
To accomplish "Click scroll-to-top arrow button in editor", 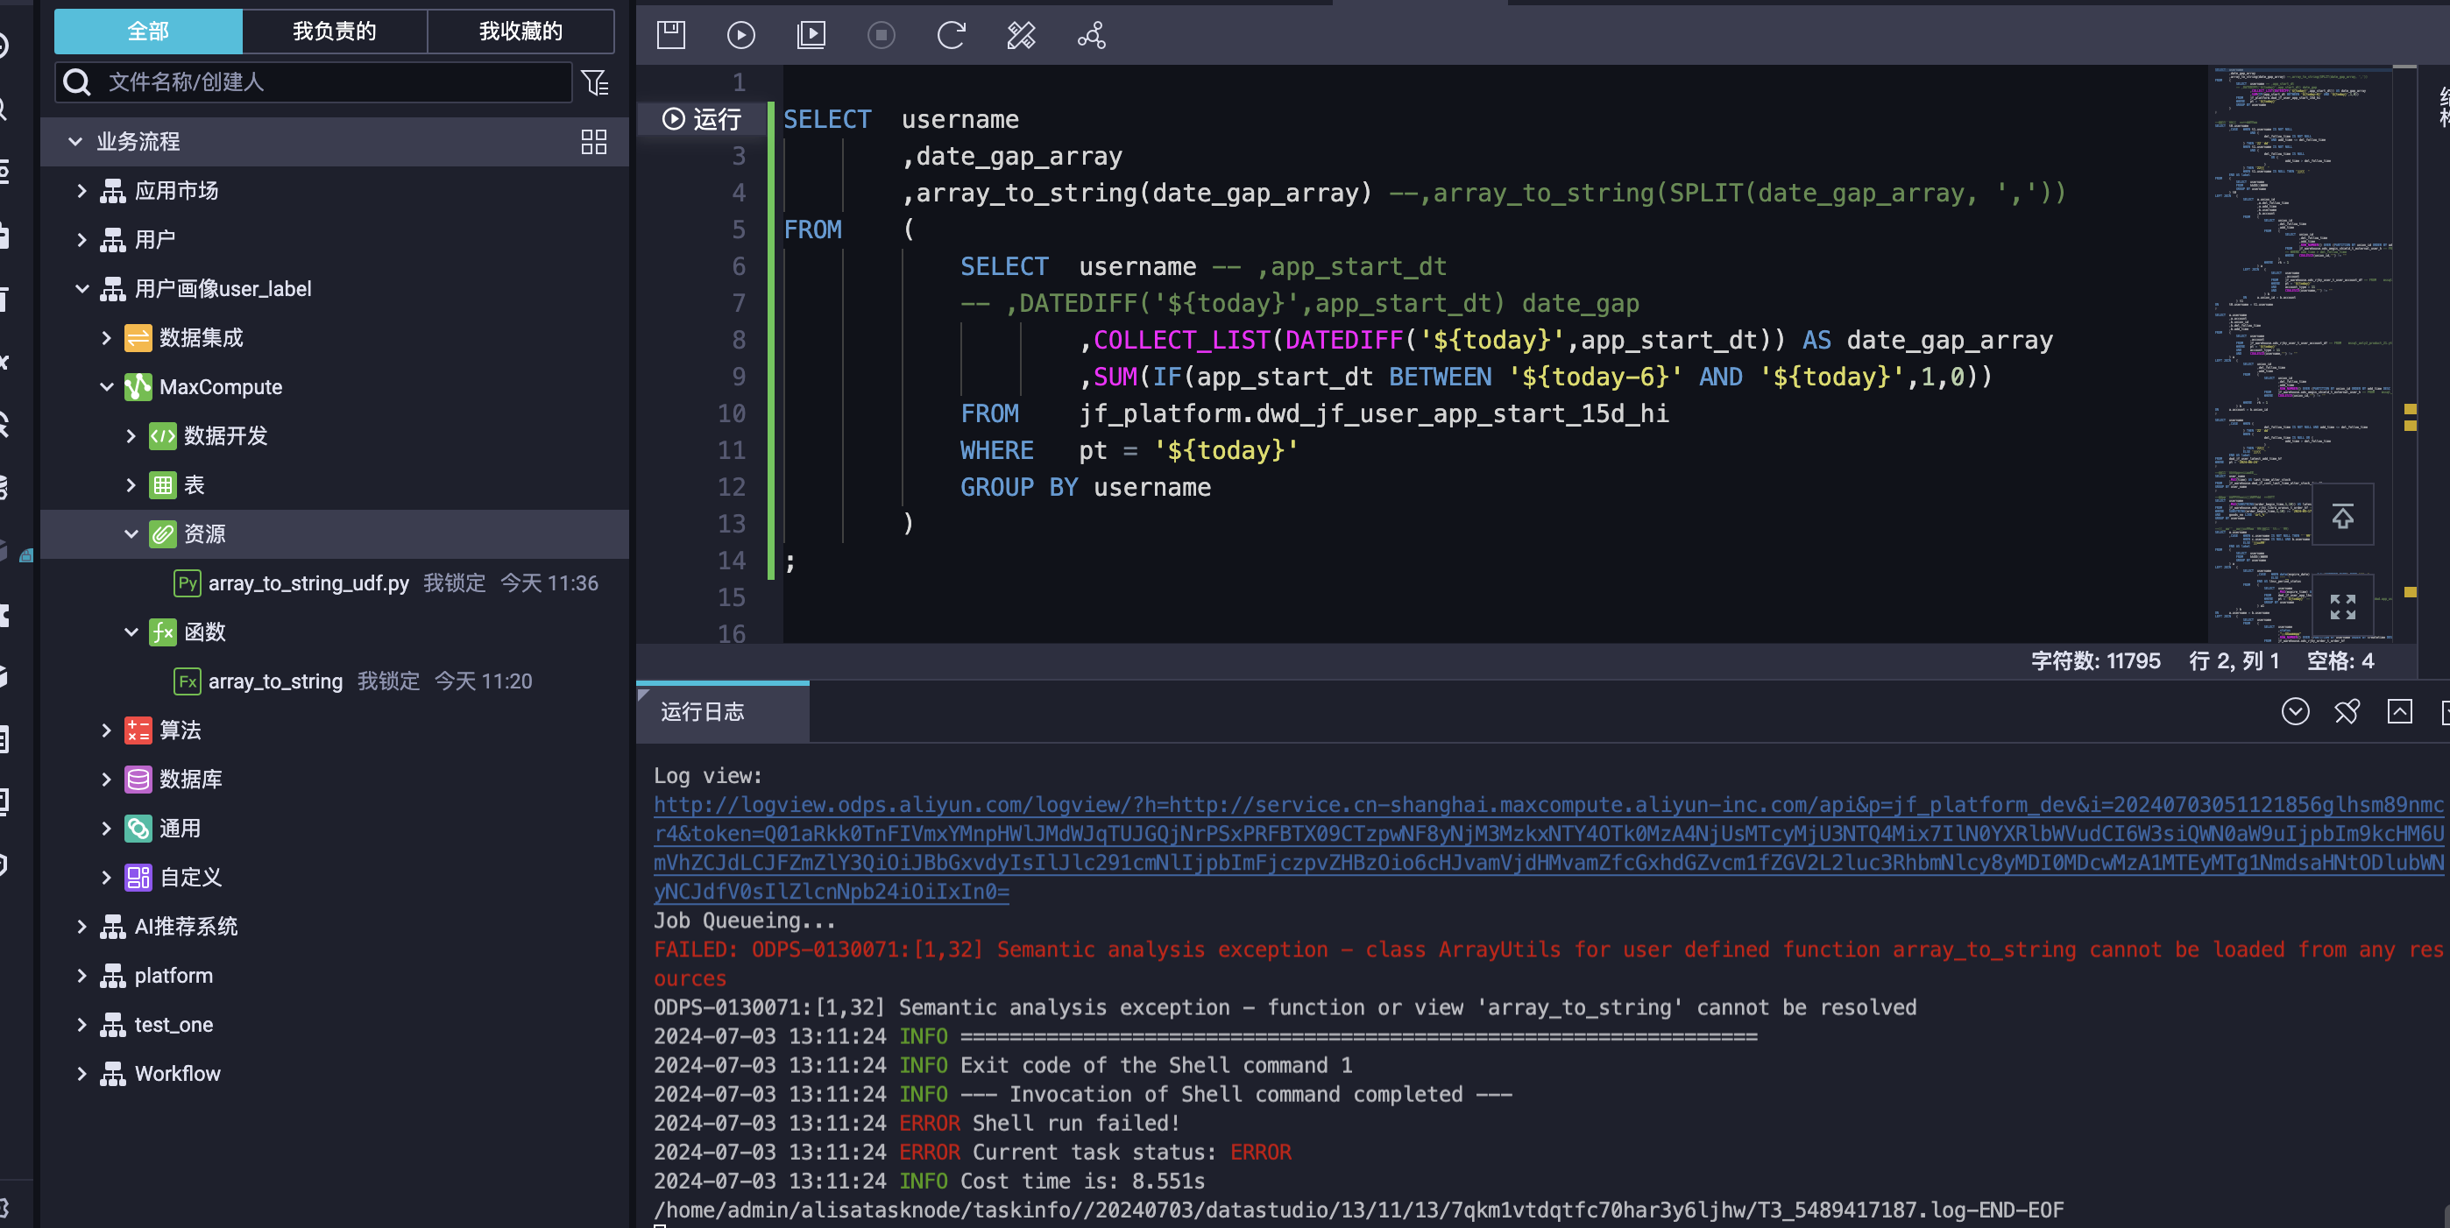I will (2342, 516).
